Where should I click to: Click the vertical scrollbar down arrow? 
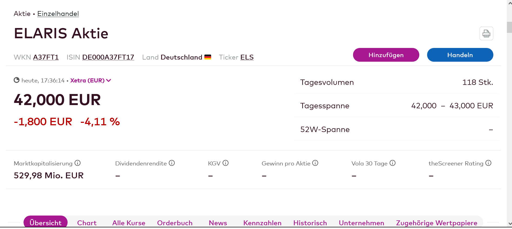pyautogui.click(x=510, y=224)
